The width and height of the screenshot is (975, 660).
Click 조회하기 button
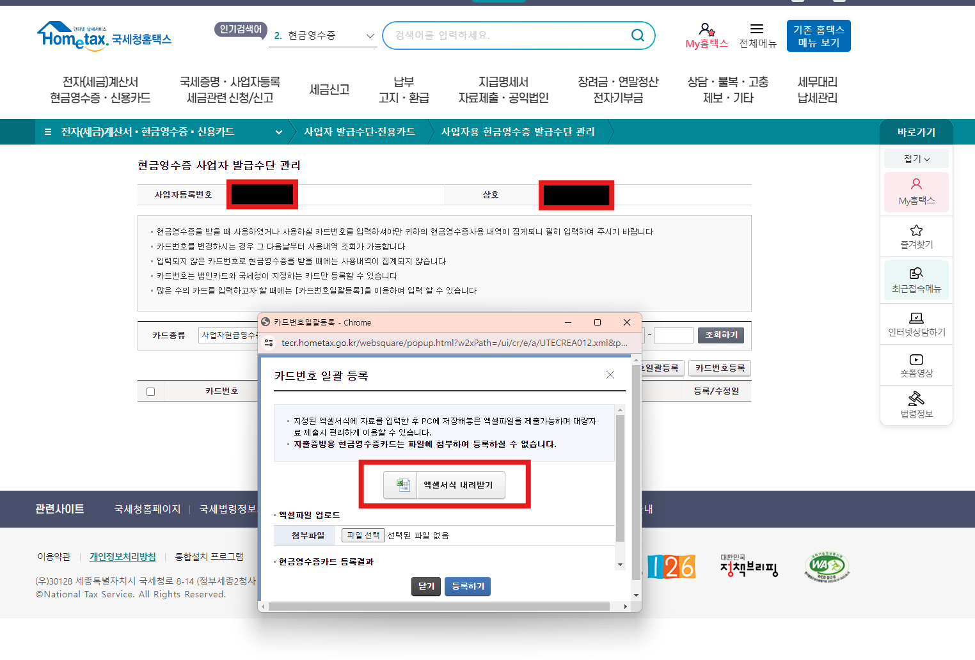pos(722,335)
